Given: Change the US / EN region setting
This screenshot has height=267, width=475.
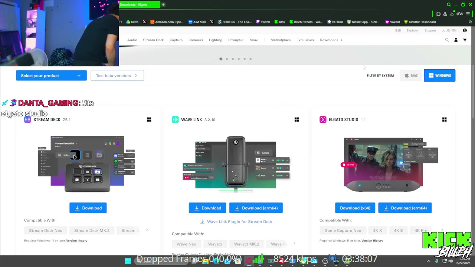Looking at the screenshot, I should [449, 30].
